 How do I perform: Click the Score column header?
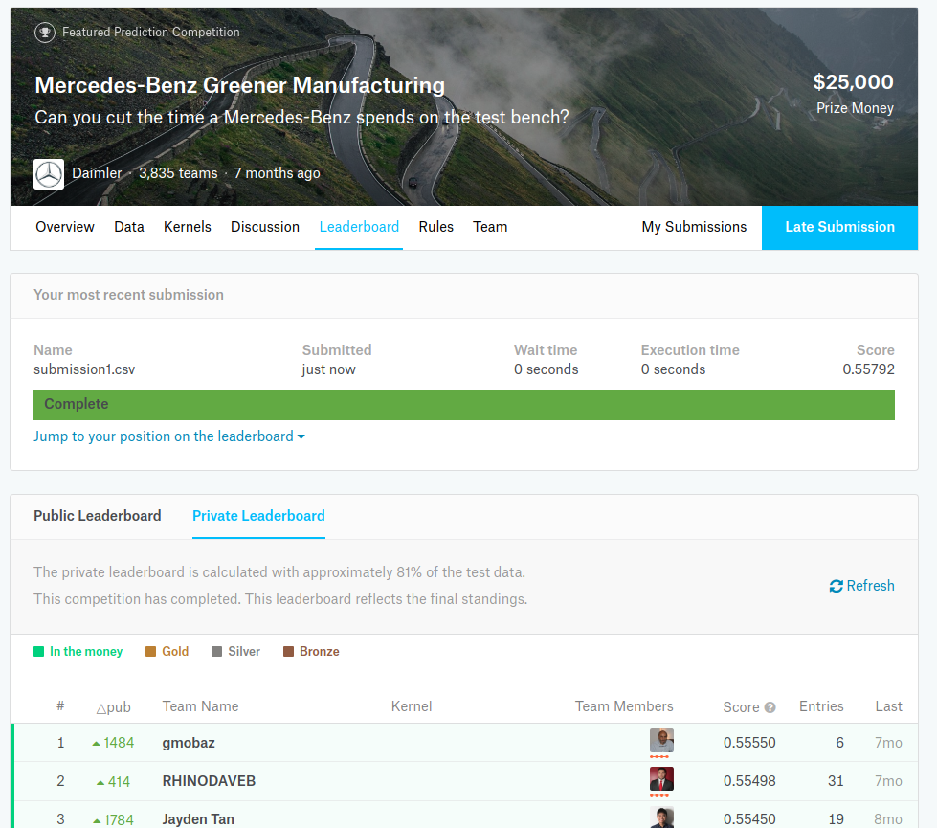tap(741, 707)
